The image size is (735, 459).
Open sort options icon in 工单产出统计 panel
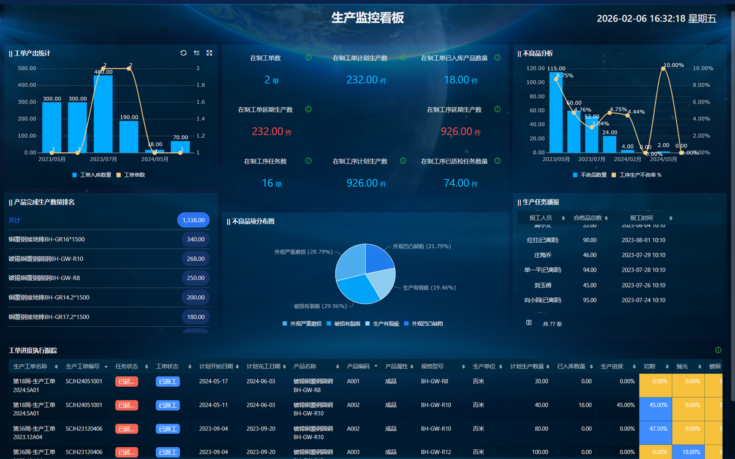[197, 53]
